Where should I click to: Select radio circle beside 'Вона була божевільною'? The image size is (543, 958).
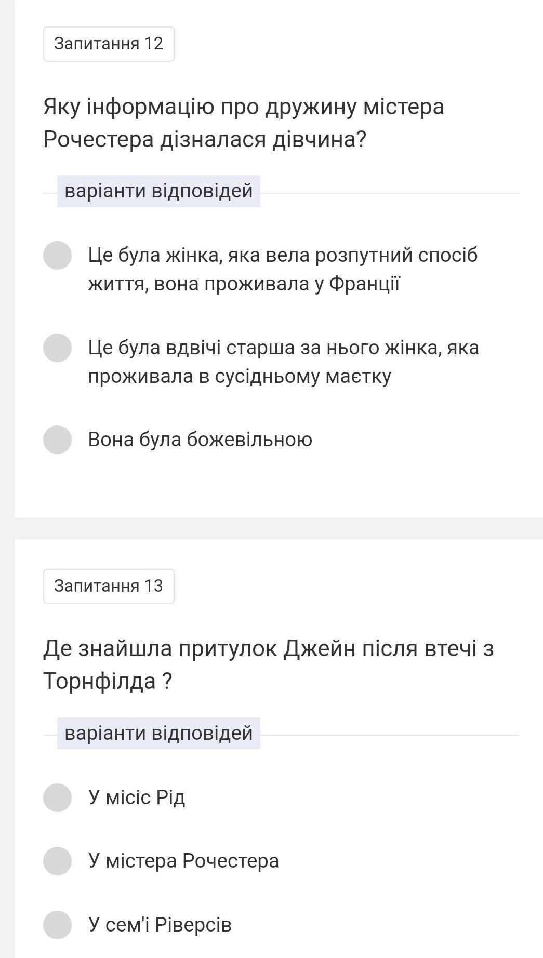coord(57,440)
